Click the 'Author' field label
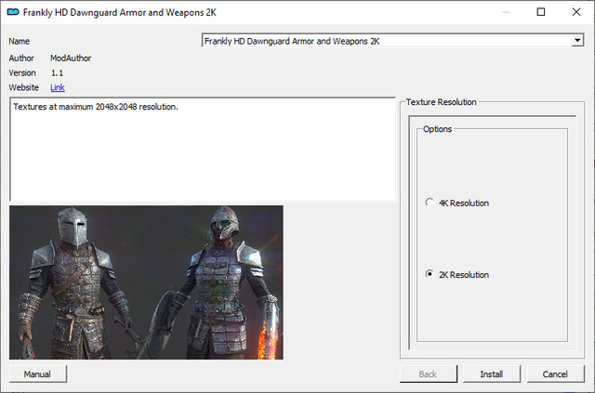This screenshot has width=595, height=393. pos(21,58)
